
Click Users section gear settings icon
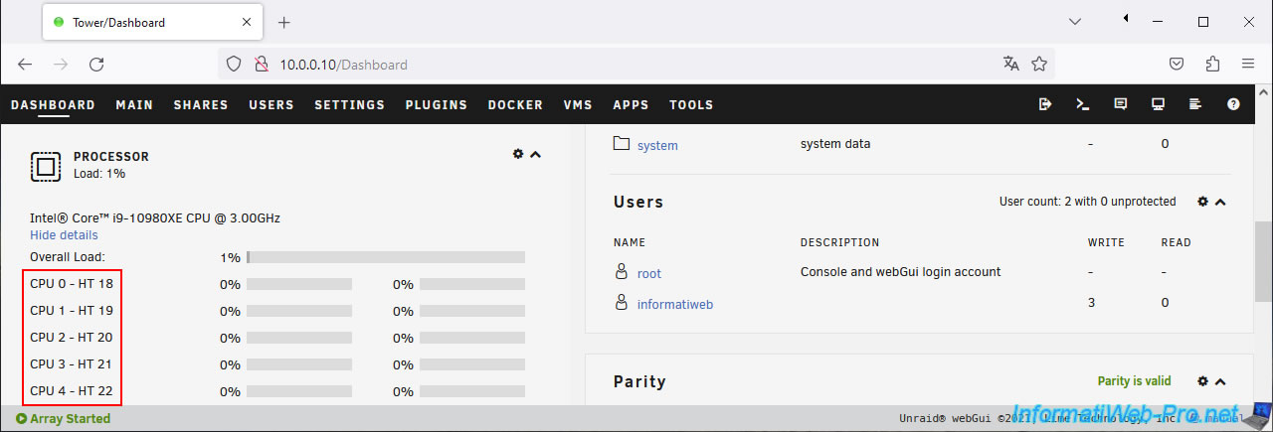pyautogui.click(x=1202, y=202)
